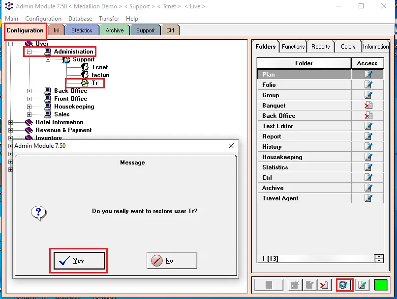The image size is (397, 299).
Task: Click the Front Office computer icon
Action: tap(48, 99)
